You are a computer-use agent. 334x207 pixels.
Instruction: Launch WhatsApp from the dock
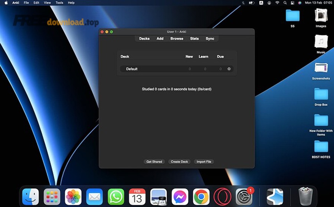(x=116, y=196)
